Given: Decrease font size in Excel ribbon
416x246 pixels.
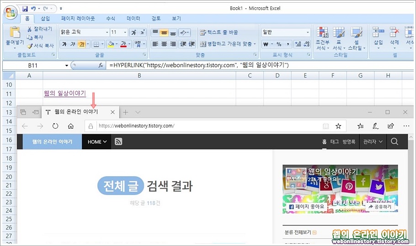Looking at the screenshot, I should [143, 32].
